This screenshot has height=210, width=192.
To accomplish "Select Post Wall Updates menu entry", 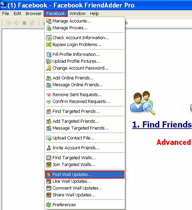I will click(x=85, y=175).
